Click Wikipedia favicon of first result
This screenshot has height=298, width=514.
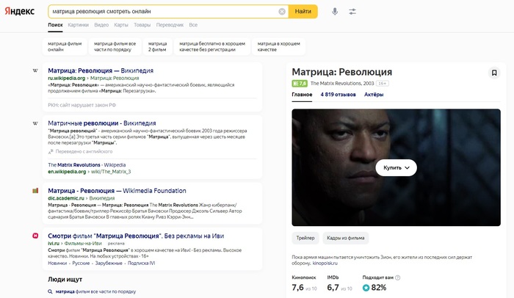coord(35,70)
